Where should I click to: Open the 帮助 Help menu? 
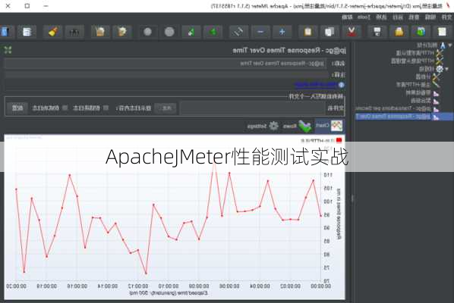click(x=347, y=17)
